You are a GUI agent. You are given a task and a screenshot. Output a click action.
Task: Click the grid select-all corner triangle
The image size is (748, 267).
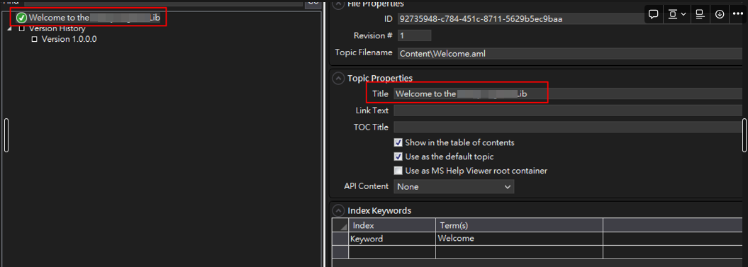(x=340, y=225)
